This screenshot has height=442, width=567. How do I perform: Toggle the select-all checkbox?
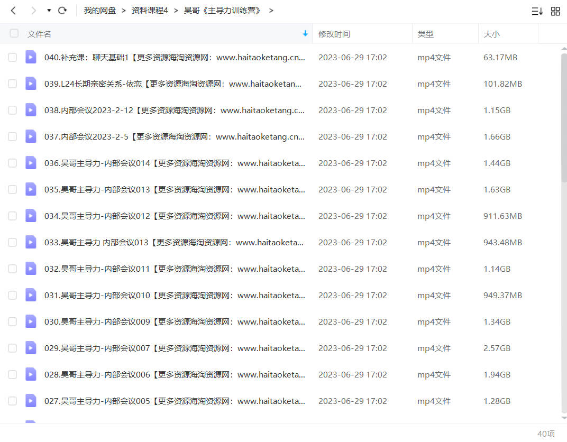click(x=14, y=34)
